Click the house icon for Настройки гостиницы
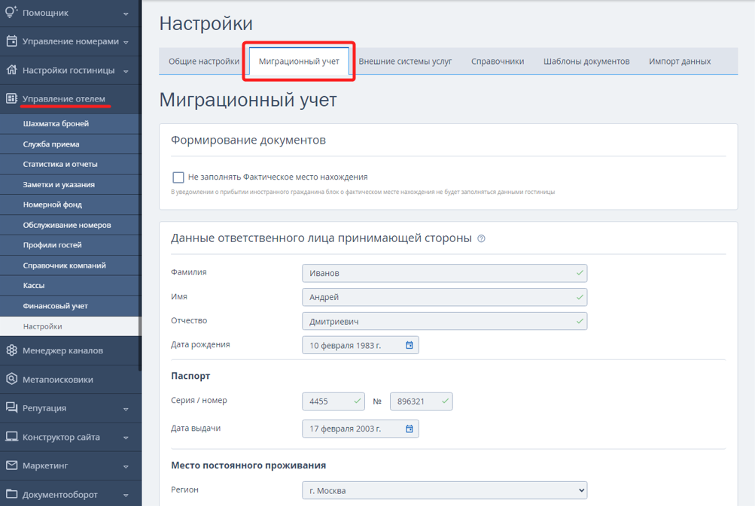The width and height of the screenshot is (755, 506). (x=11, y=70)
